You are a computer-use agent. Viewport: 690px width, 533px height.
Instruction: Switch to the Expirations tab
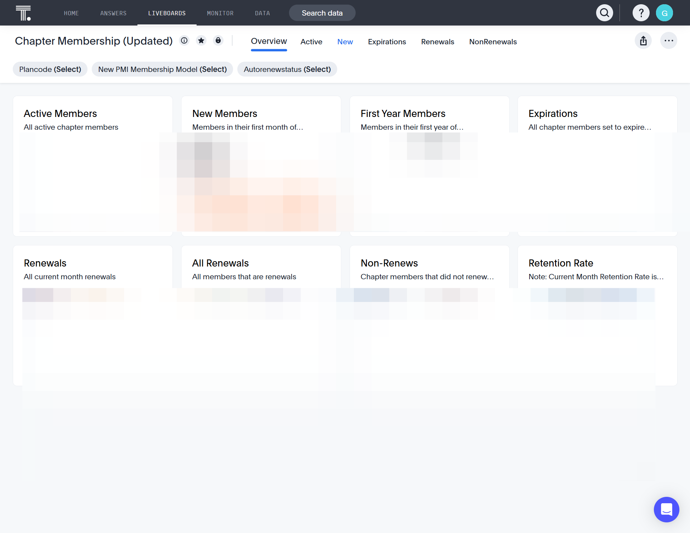coord(387,42)
